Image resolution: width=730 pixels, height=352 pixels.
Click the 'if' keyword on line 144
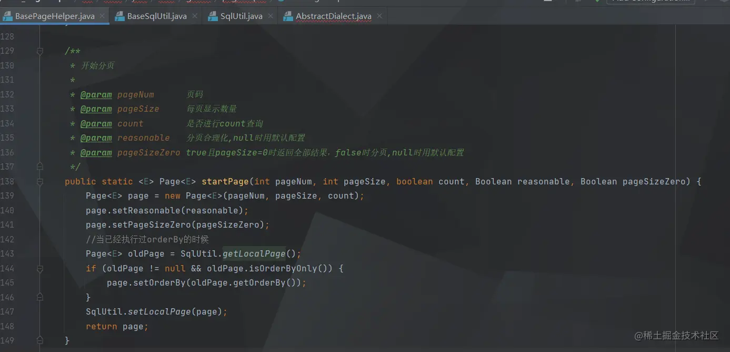pos(91,268)
